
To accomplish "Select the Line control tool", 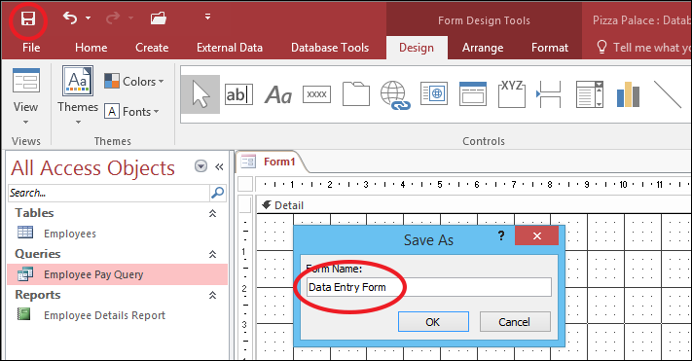I will 668,94.
